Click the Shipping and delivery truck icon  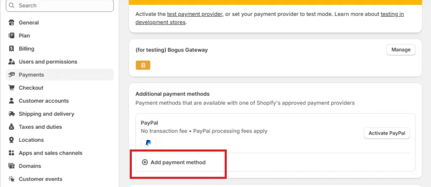click(x=11, y=114)
